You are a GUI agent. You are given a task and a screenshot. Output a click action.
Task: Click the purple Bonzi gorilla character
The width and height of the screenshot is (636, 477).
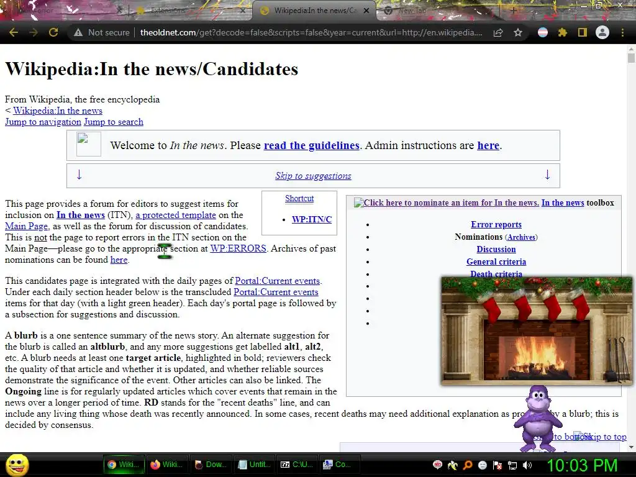[x=537, y=419]
